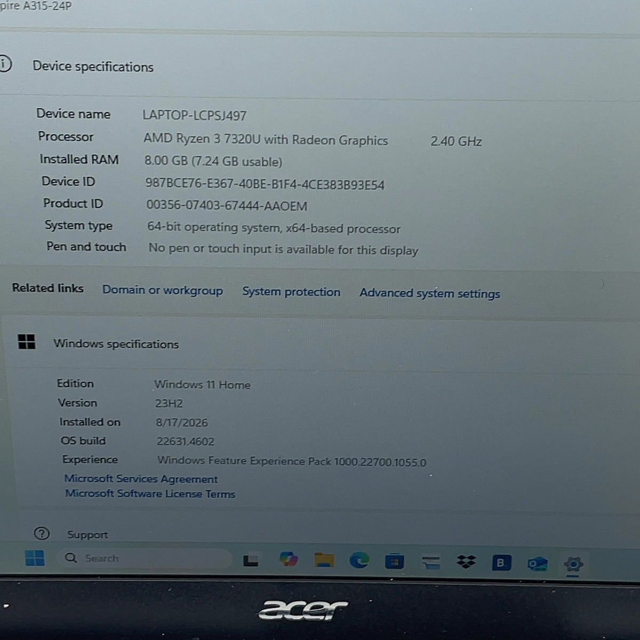This screenshot has height=640, width=640.
Task: Open the Microsoft Services Agreement link
Action: 141,478
